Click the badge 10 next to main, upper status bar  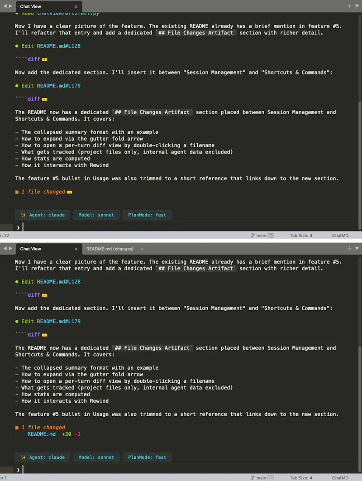[271, 236]
